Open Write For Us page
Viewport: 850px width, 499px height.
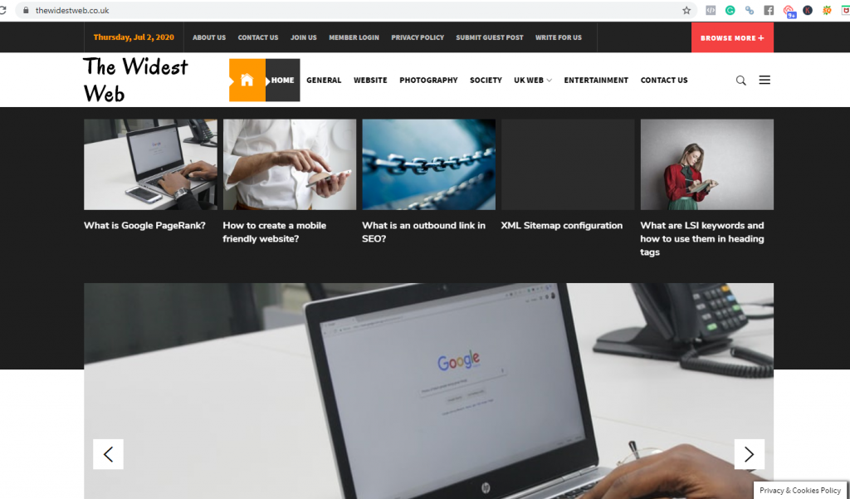click(x=559, y=37)
